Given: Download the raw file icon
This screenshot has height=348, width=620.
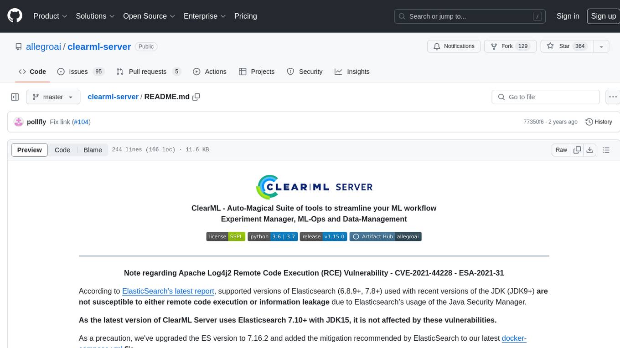Looking at the screenshot, I should pos(590,150).
